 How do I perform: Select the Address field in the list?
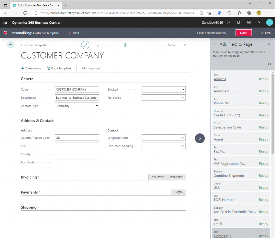point(241,77)
